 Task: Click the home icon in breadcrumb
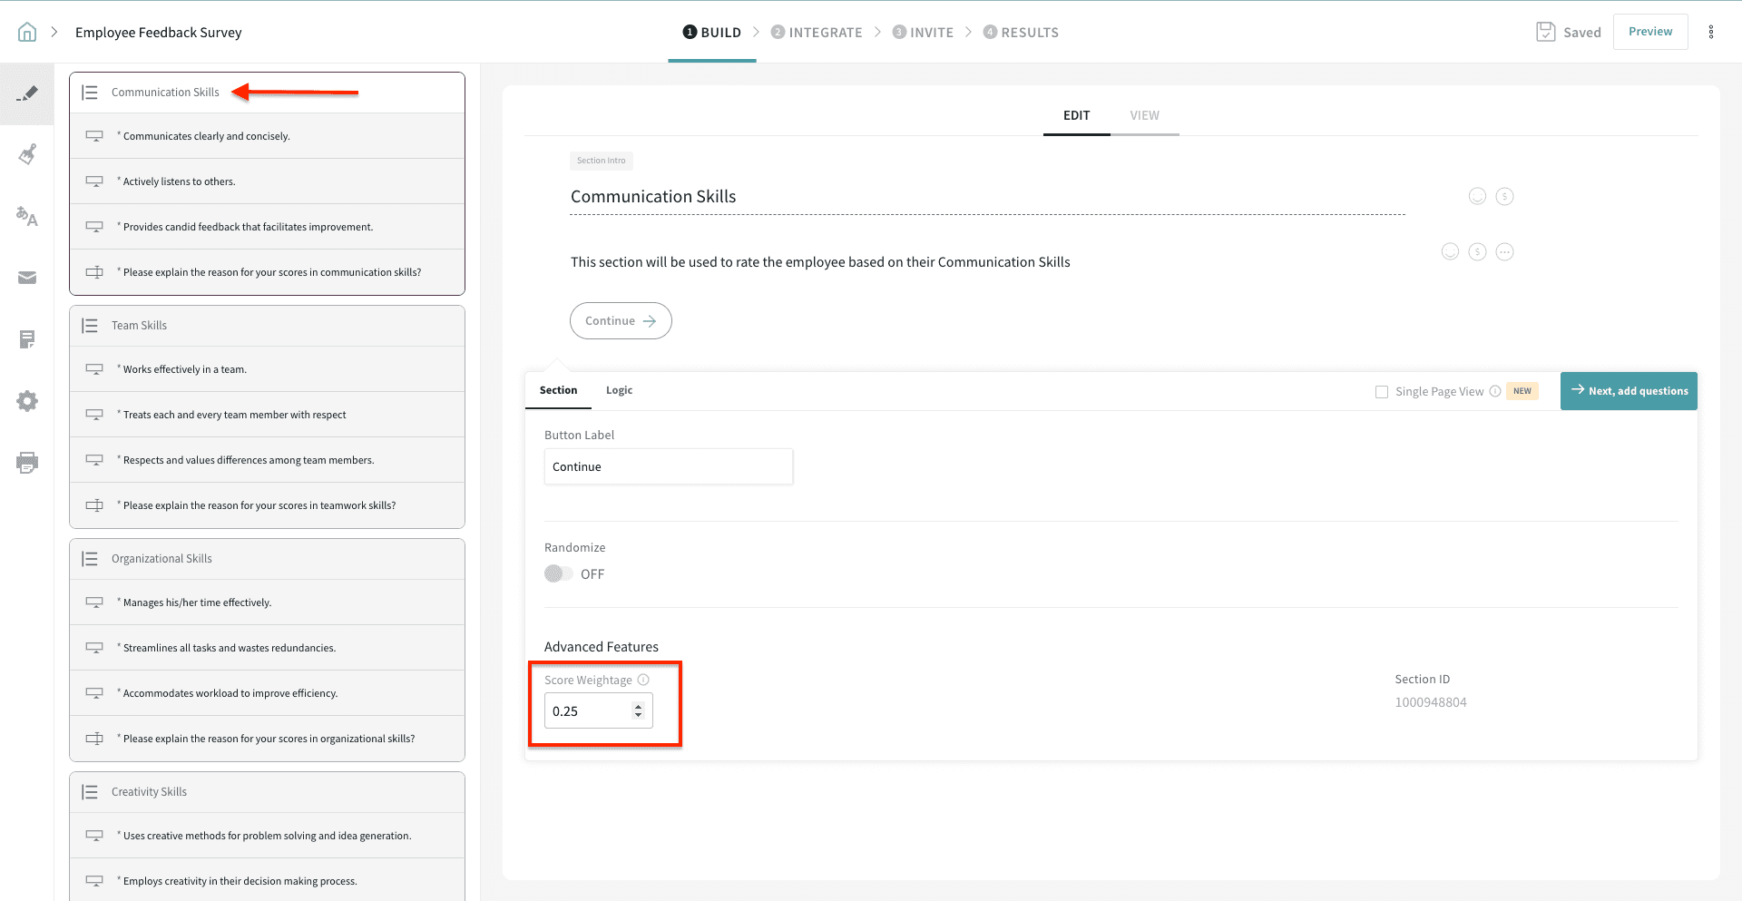pyautogui.click(x=27, y=33)
